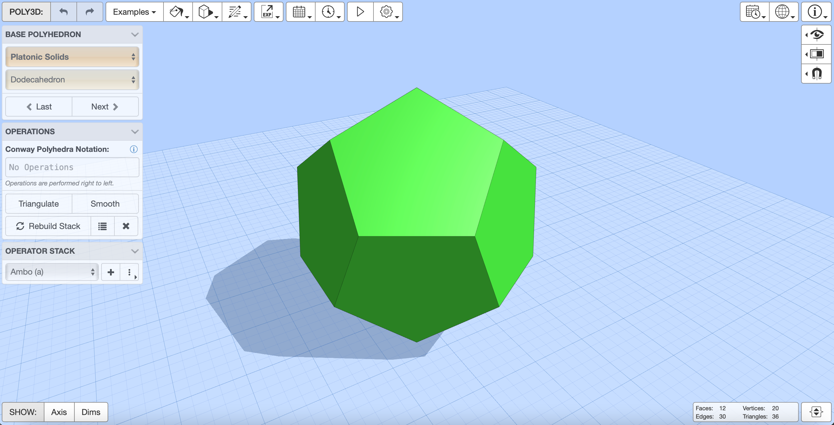Screen dimensions: 834x425
Task: Click the play animation button
Action: click(360, 12)
